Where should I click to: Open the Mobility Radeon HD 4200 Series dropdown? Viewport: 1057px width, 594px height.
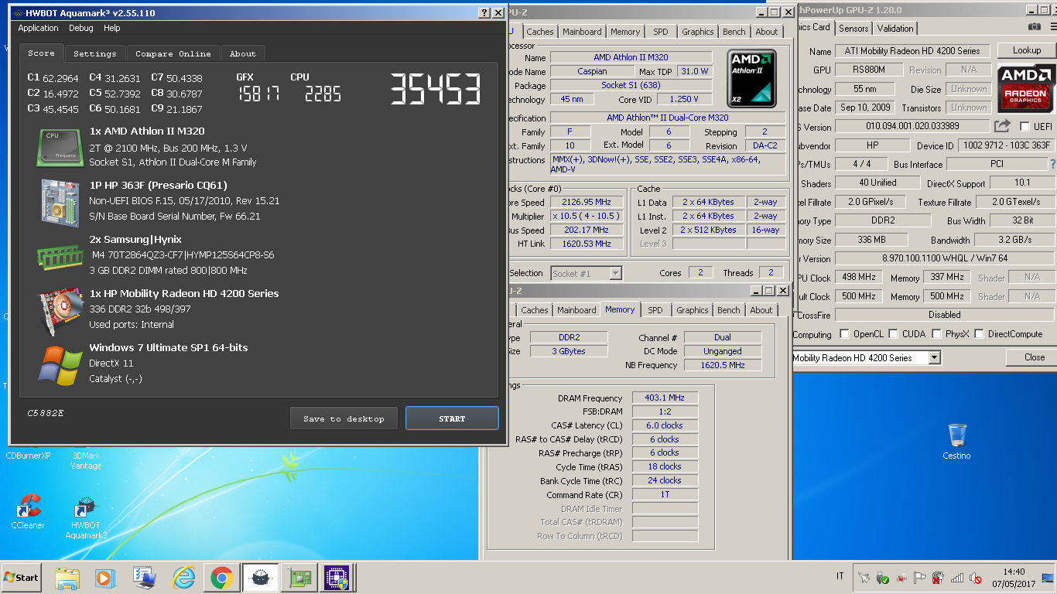click(934, 357)
